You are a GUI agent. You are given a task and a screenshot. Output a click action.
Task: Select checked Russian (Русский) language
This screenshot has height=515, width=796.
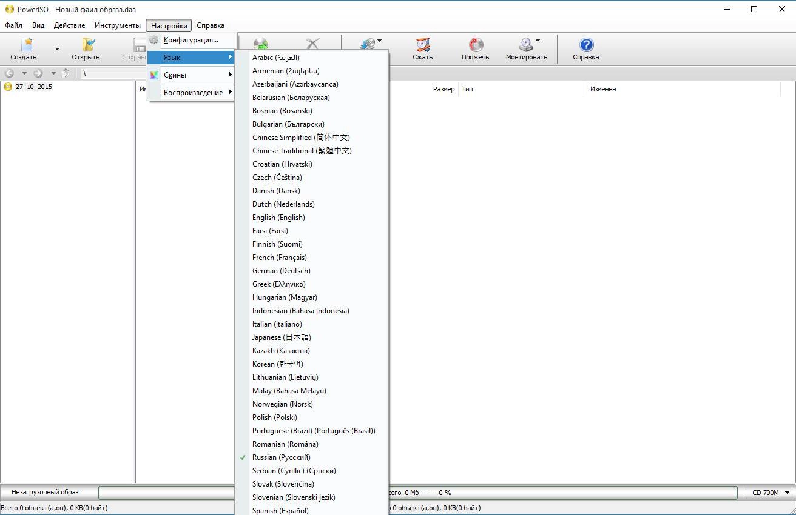[311, 457]
